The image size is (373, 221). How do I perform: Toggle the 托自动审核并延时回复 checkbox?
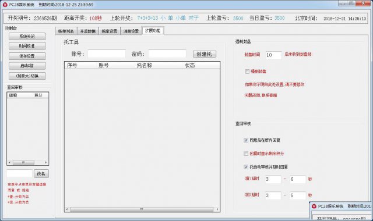tap(246, 167)
